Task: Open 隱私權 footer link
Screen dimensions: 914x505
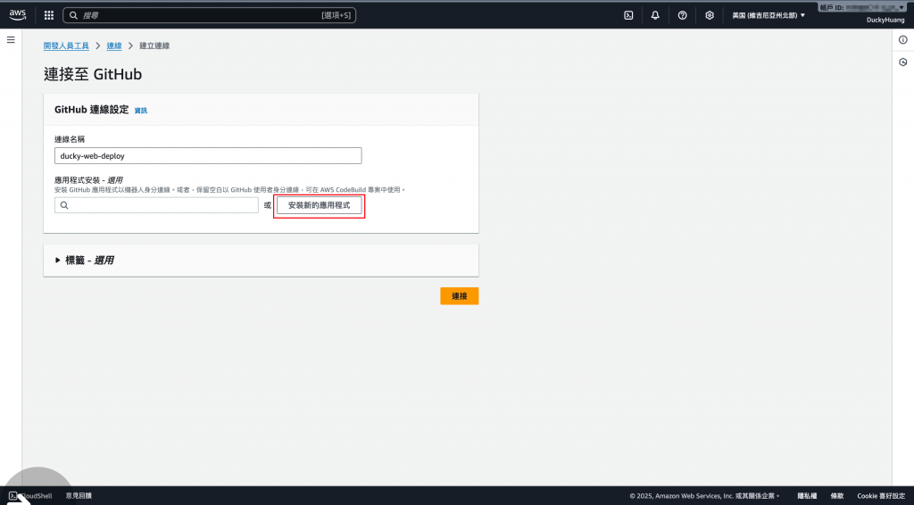Action: (x=807, y=496)
